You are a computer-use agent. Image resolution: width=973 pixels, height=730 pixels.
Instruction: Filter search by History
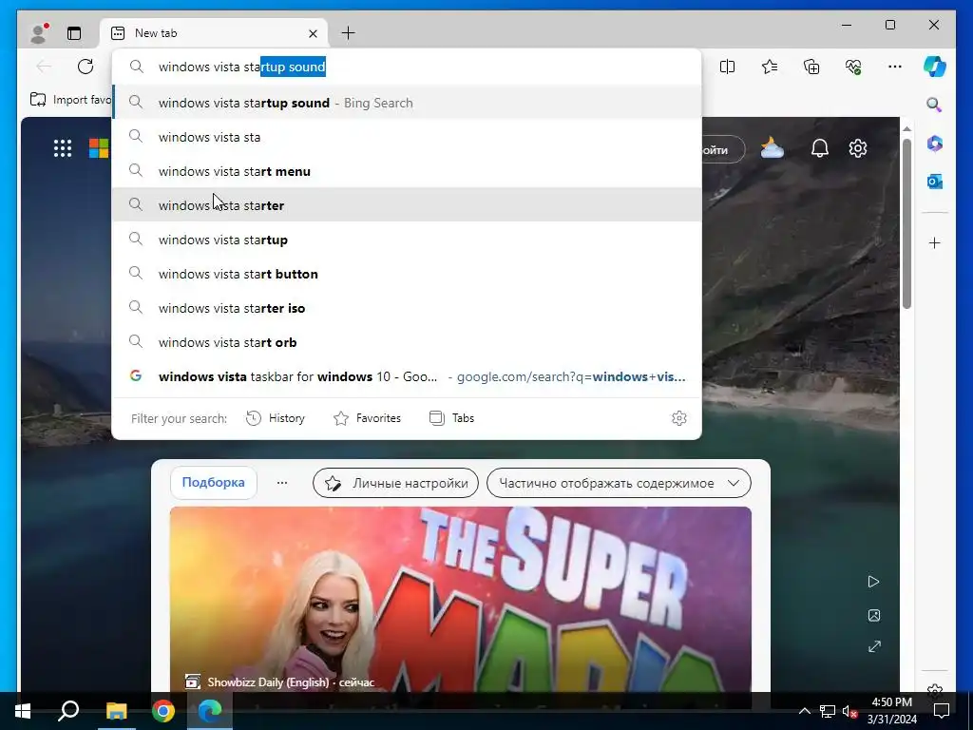276,418
